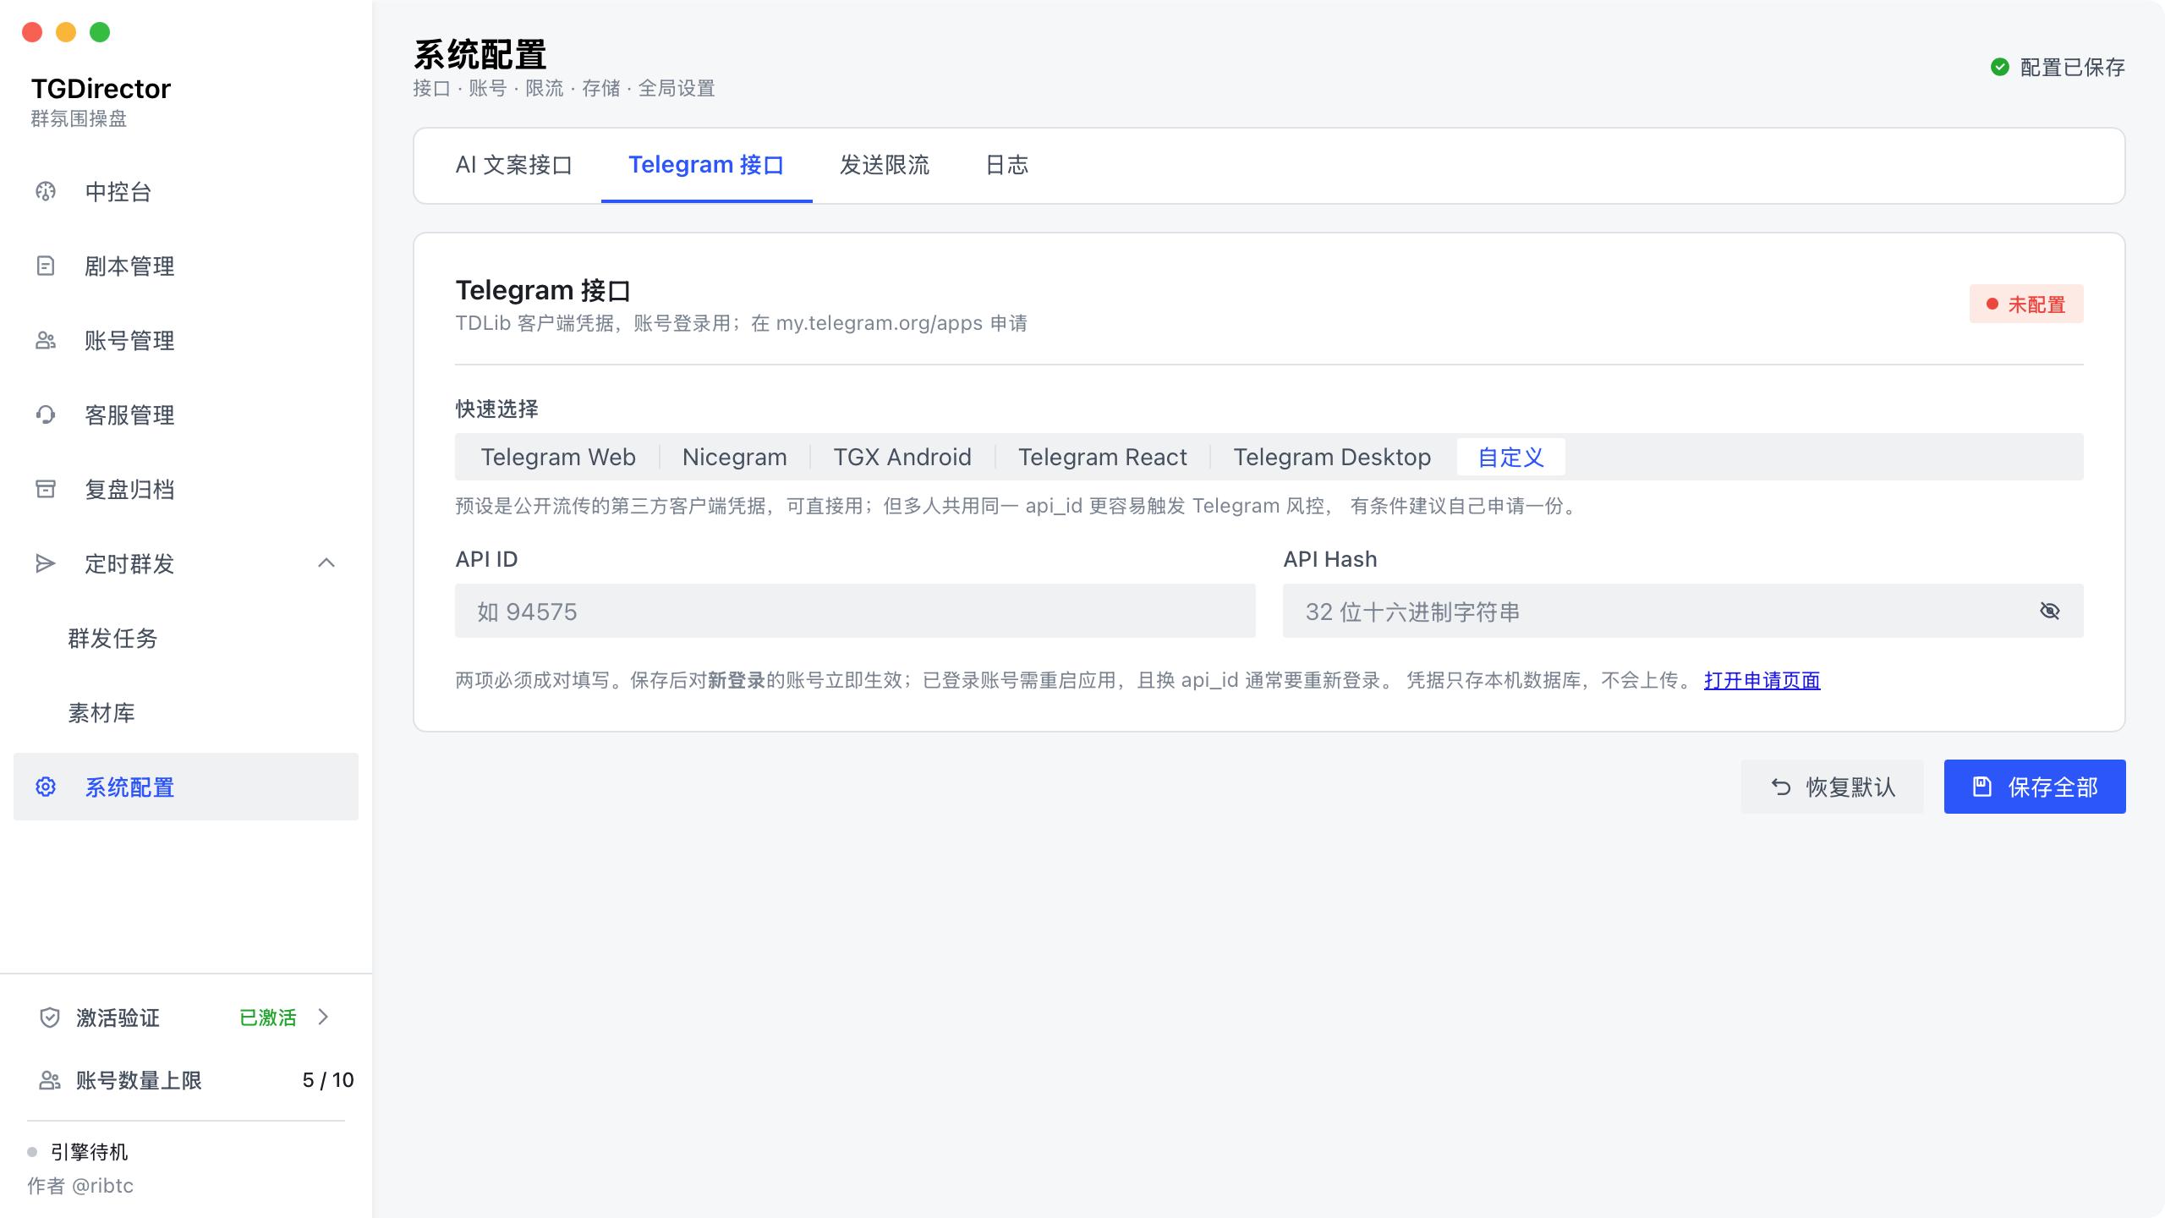The image size is (2165, 1218).
Task: Switch to the AI 文案接口 tab
Action: click(x=514, y=165)
